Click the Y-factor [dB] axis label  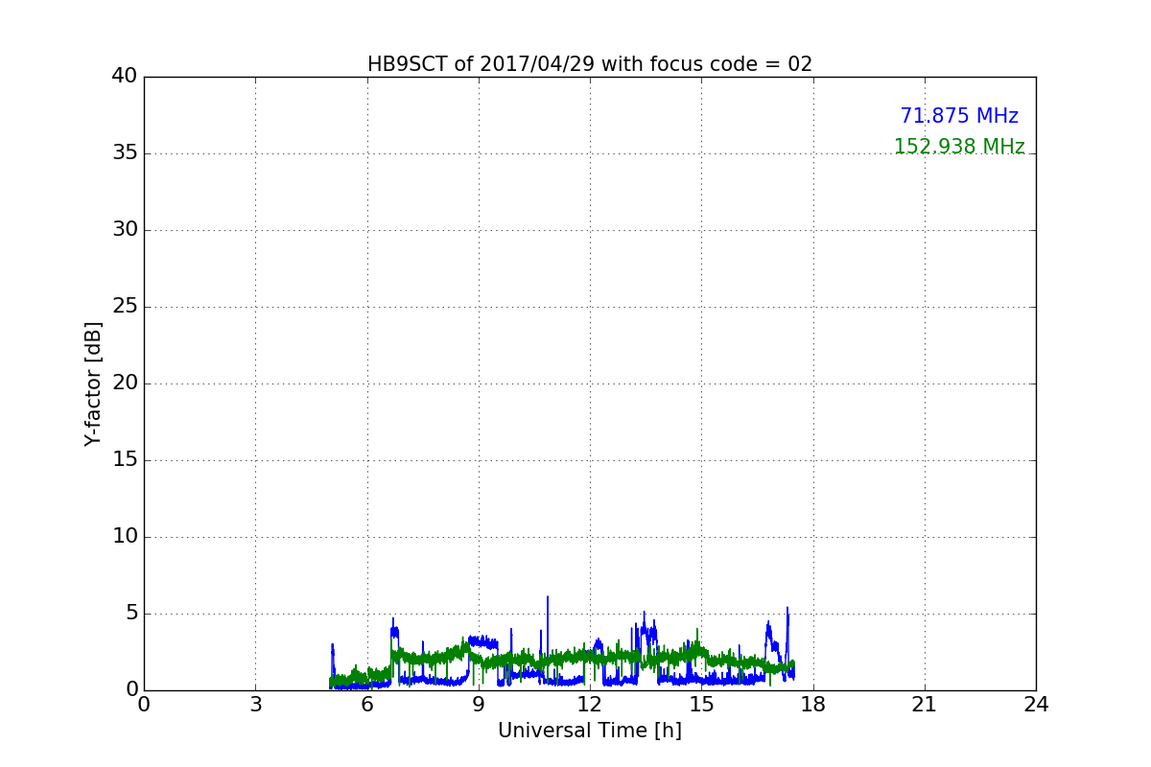click(93, 383)
